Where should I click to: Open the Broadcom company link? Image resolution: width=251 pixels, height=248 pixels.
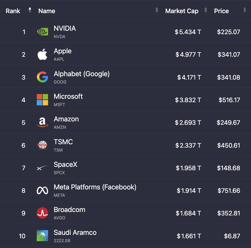tap(70, 210)
